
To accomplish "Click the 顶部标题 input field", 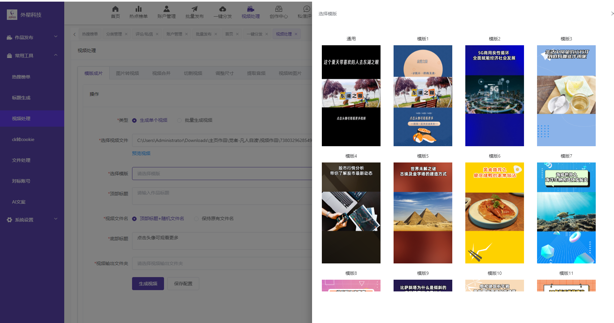I will point(222,196).
